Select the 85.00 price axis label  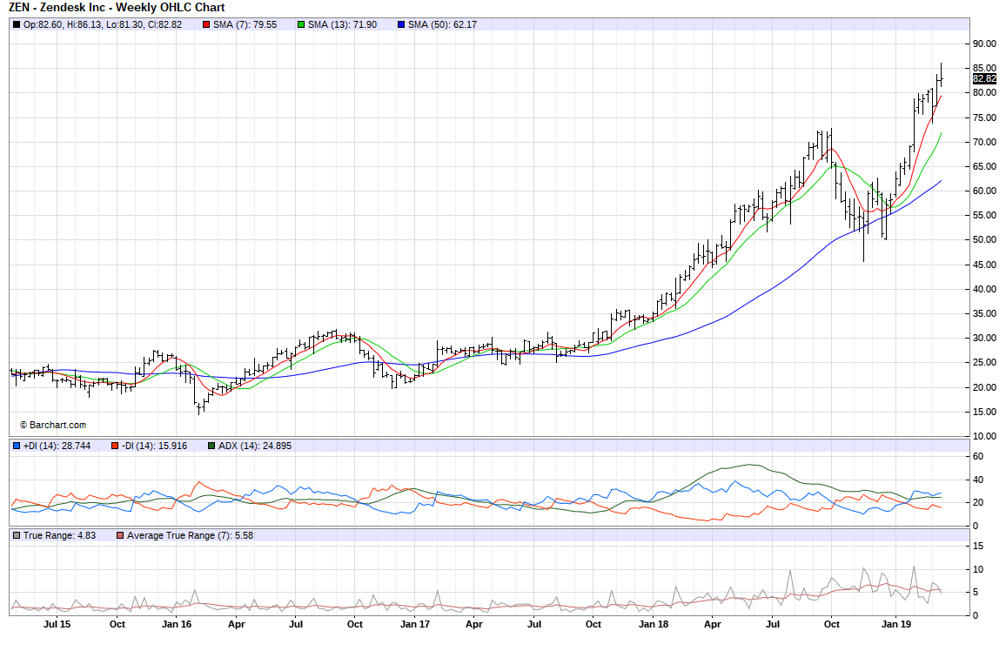pos(984,68)
